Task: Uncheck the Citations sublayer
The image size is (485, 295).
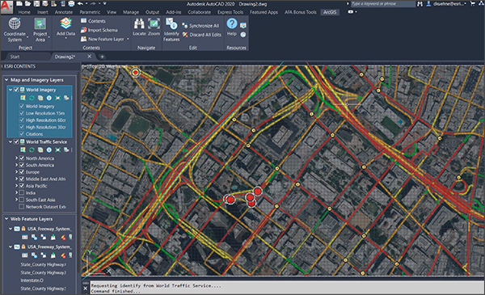Action: click(22, 134)
